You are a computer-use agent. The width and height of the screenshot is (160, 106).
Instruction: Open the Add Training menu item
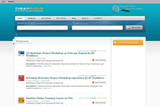46,18
